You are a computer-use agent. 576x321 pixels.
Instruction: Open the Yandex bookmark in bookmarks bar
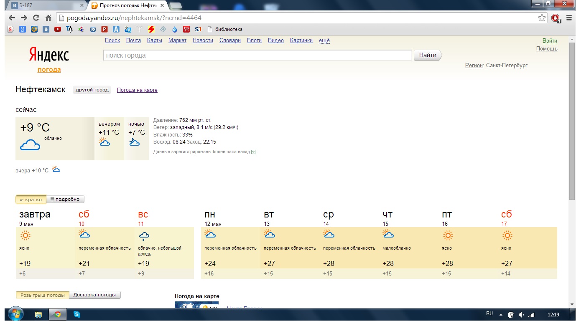click(11, 29)
